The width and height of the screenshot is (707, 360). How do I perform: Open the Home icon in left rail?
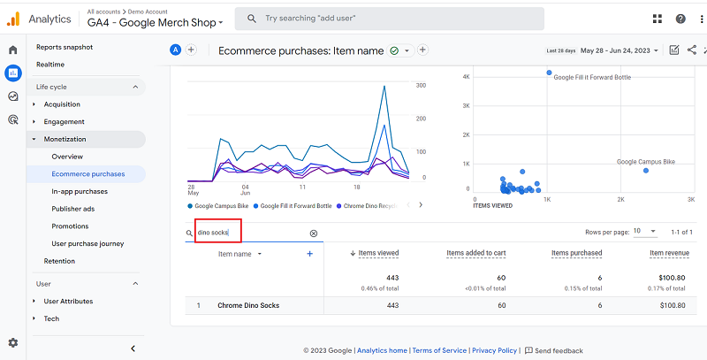[12, 50]
